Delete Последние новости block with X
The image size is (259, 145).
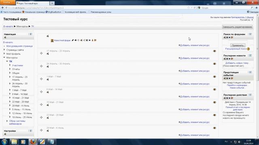pos(227,59)
